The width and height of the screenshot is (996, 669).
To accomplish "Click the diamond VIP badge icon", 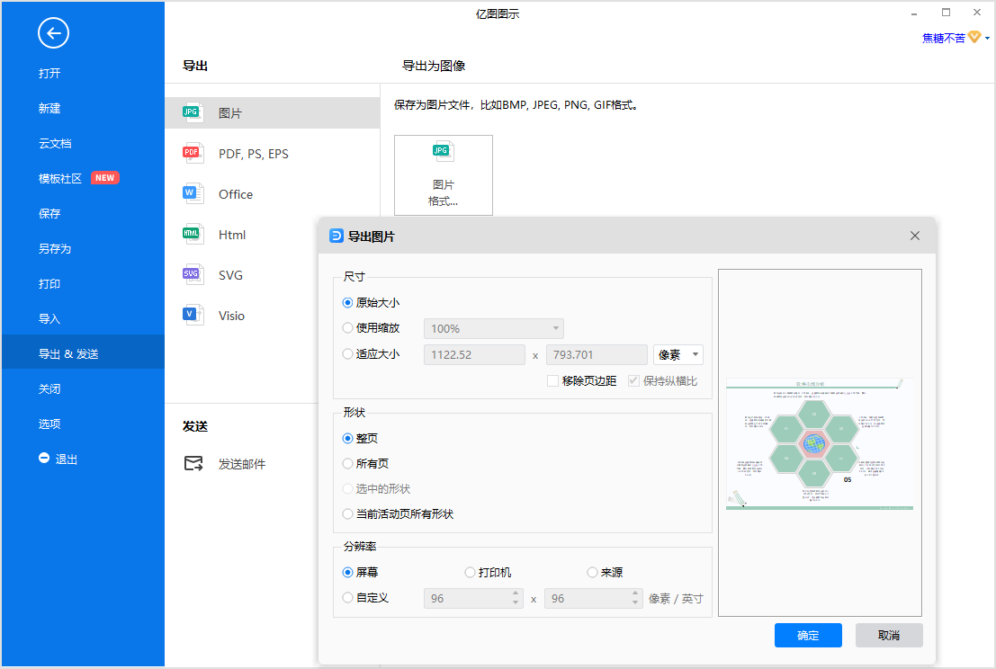I will pyautogui.click(x=974, y=38).
